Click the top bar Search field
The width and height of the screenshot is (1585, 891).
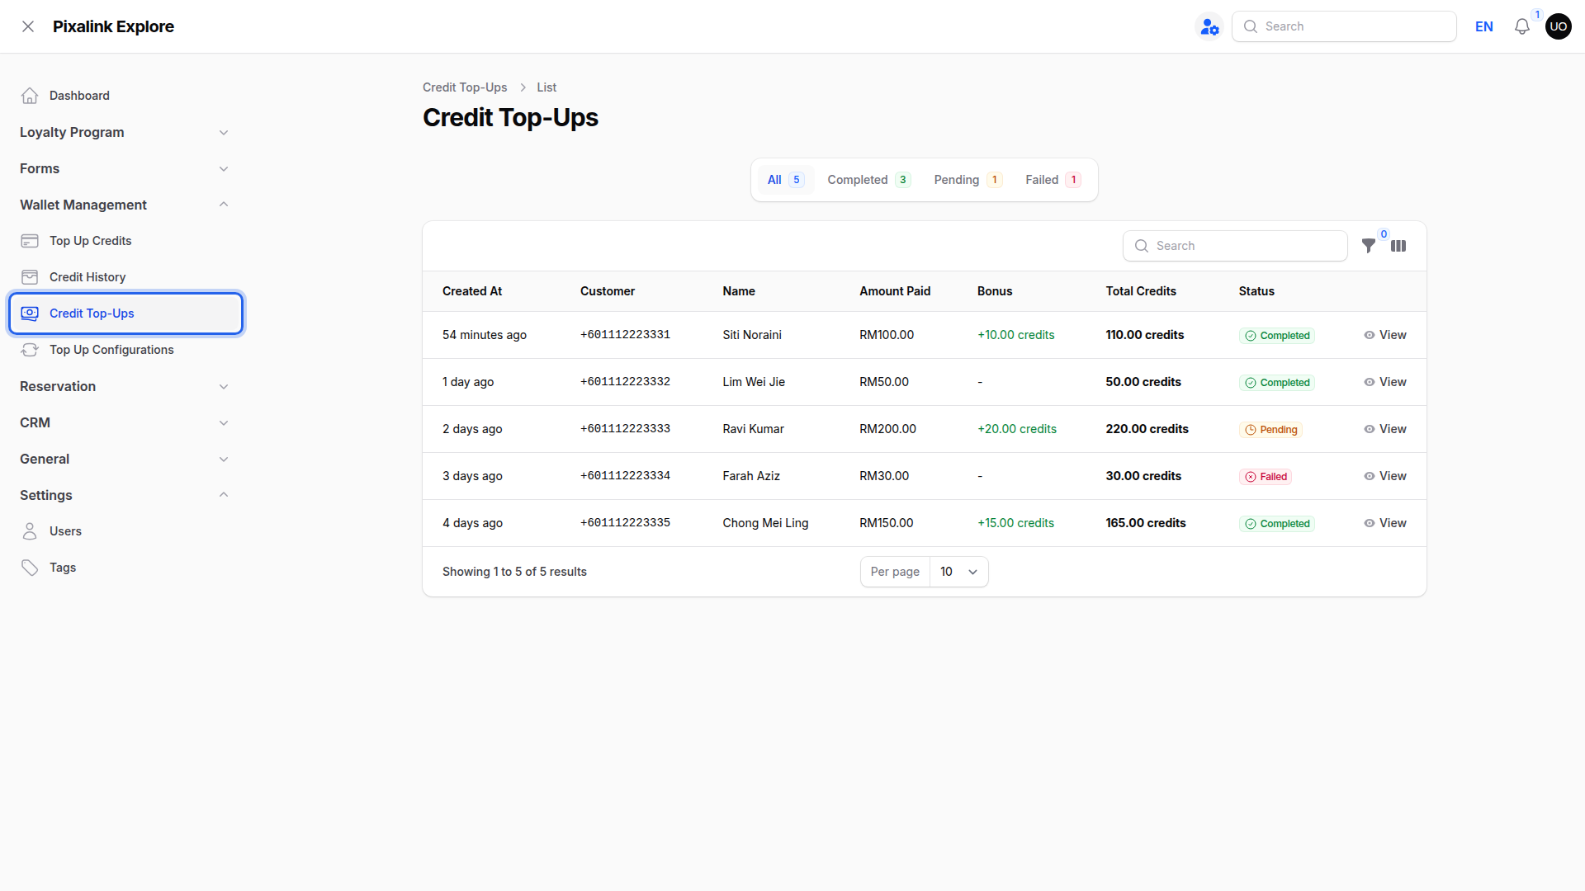(1344, 26)
